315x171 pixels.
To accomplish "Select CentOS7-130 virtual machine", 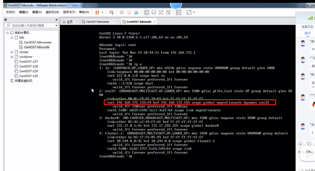I will pyautogui.click(x=29, y=76).
